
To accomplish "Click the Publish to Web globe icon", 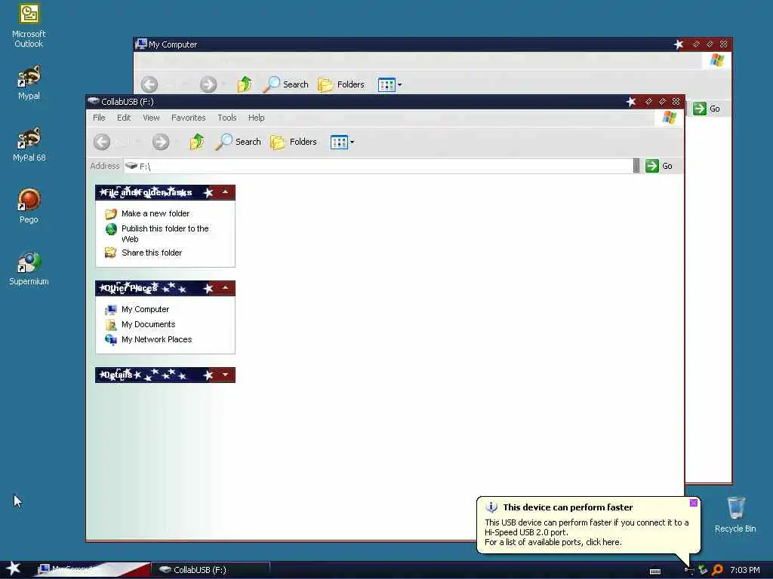I will tap(111, 229).
